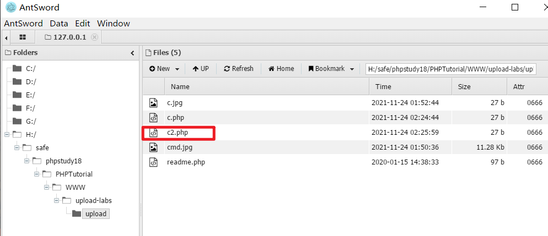This screenshot has height=236, width=548.
Task: Click the code file icon of c2.php
Action: (153, 133)
